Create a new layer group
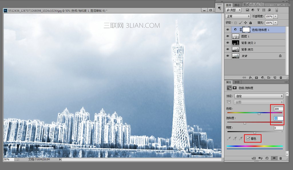The image size is (293, 170). [269, 77]
